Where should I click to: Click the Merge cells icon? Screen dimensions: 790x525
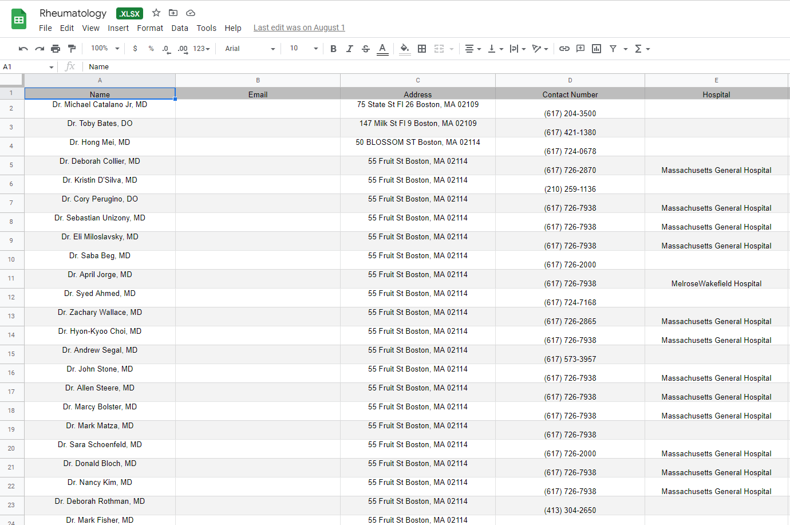pyautogui.click(x=439, y=49)
